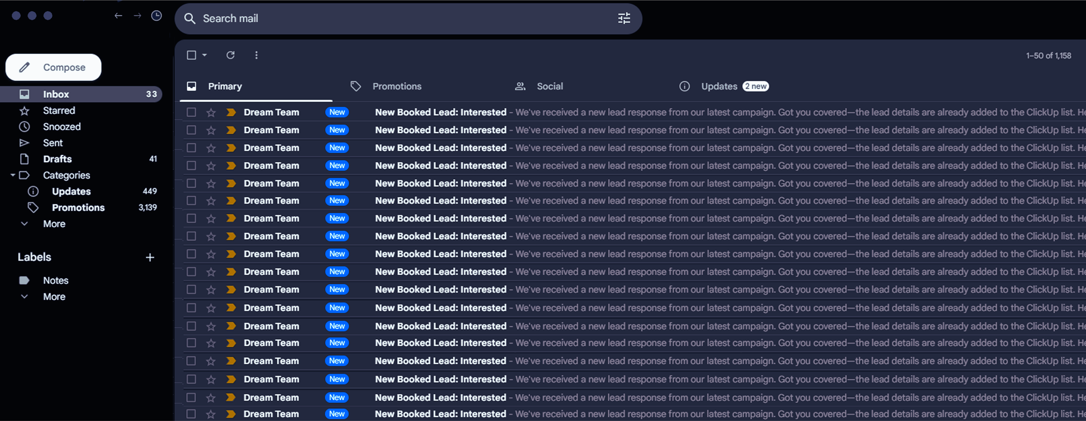Viewport: 1086px width, 421px height.
Task: Collapse the Categories section
Action: pos(12,175)
